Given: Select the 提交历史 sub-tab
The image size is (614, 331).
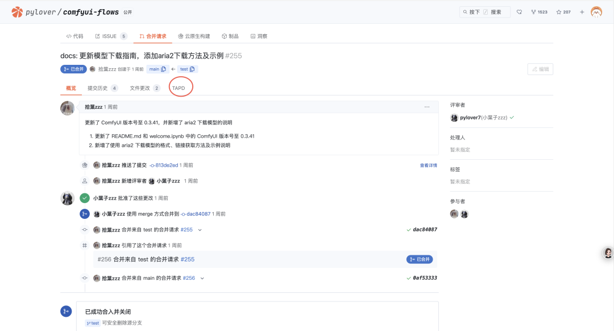Looking at the screenshot, I should pos(102,88).
